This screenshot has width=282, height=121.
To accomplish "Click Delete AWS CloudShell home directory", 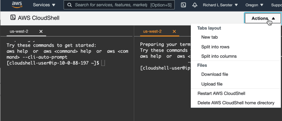I will click(x=236, y=103).
